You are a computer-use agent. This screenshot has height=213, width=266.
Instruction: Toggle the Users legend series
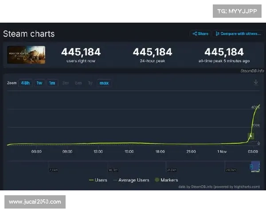click(98, 180)
